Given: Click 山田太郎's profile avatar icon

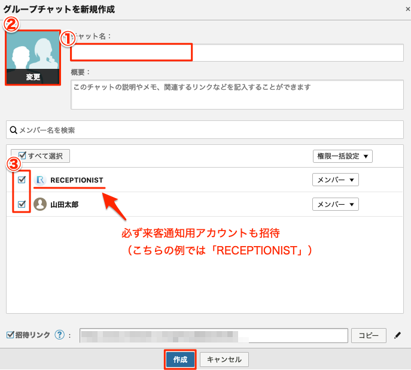Looking at the screenshot, I should click(40, 204).
